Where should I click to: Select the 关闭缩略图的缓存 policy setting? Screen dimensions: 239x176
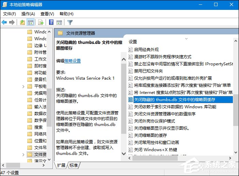pyautogui.click(x=150, y=135)
